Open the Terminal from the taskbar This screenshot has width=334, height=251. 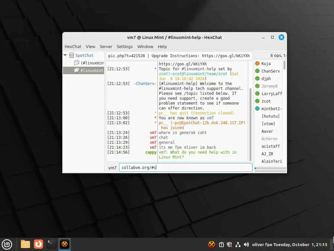(x=51, y=244)
